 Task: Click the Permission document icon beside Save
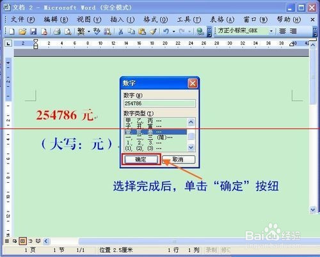44,31
